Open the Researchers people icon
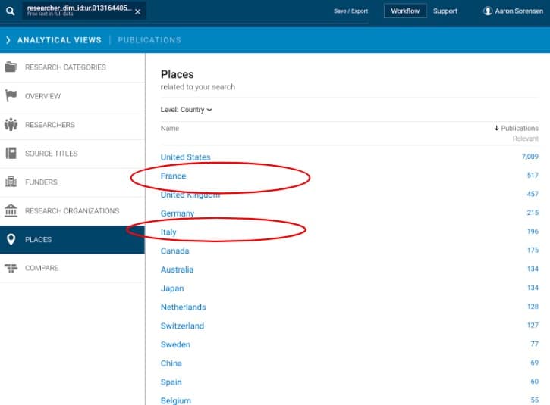Screen dimensions: 550x405 pos(11,125)
